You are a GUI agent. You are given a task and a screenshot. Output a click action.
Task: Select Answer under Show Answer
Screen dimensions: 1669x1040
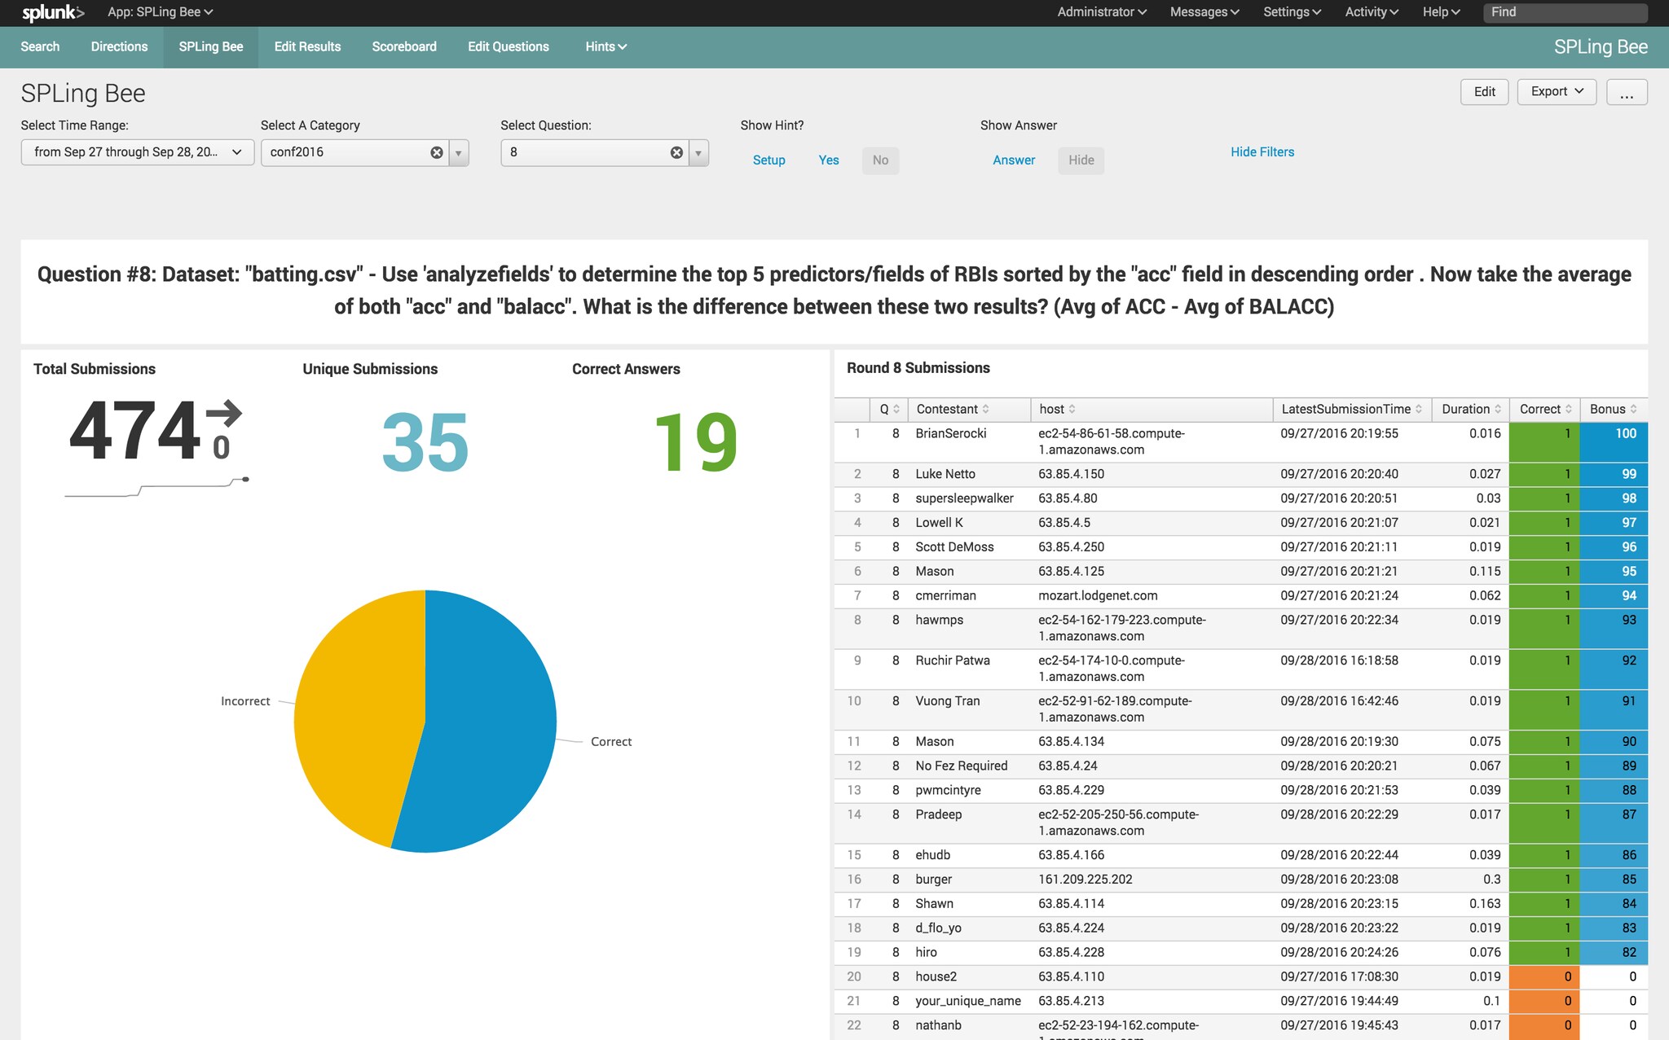(1014, 160)
